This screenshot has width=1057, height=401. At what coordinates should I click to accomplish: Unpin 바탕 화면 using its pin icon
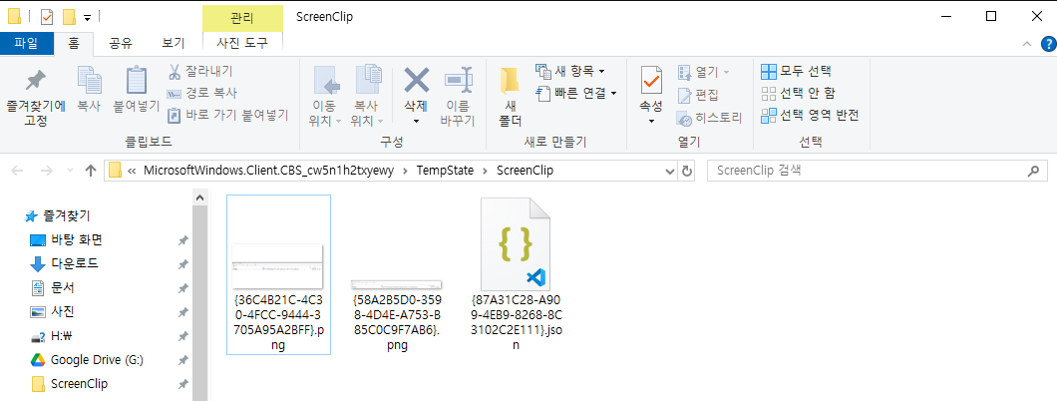click(182, 240)
